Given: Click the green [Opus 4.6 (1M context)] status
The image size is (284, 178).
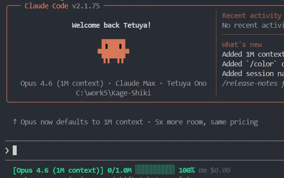Looking at the screenshot, I should point(58,171).
